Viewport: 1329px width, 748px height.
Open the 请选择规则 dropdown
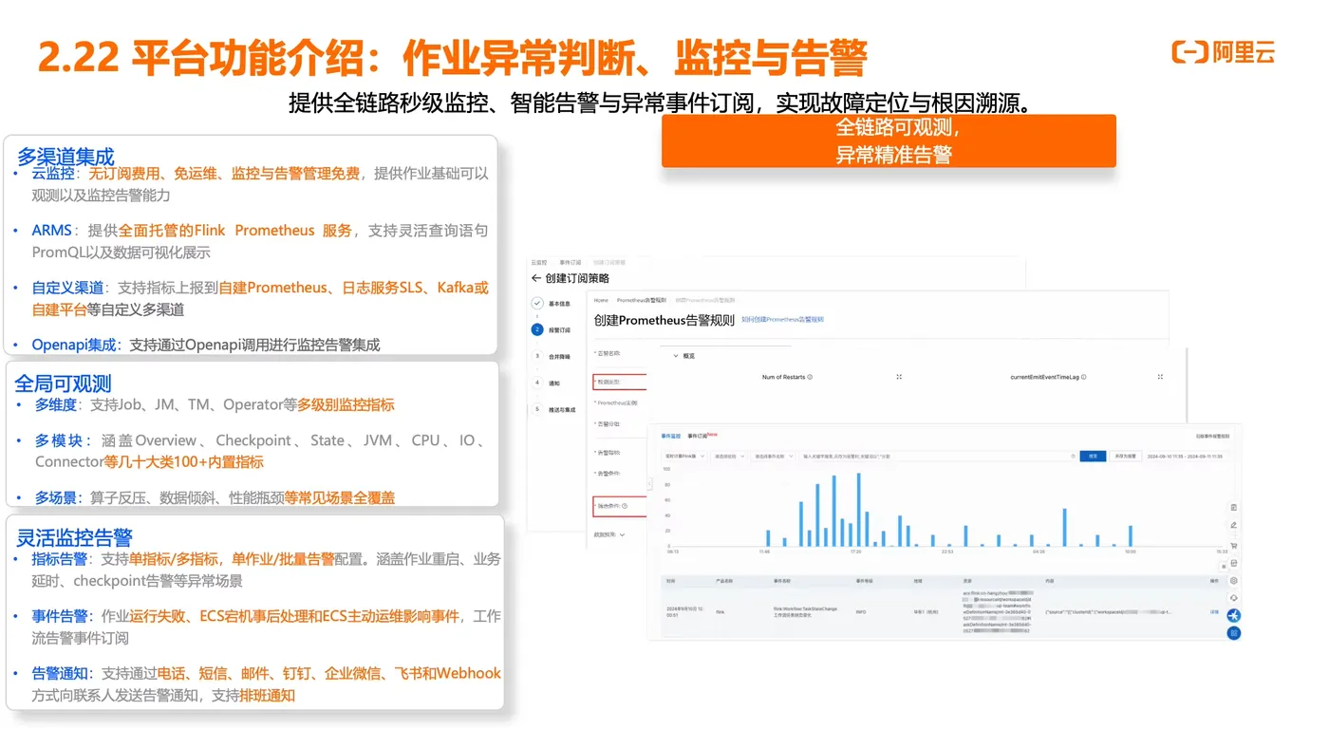(729, 457)
